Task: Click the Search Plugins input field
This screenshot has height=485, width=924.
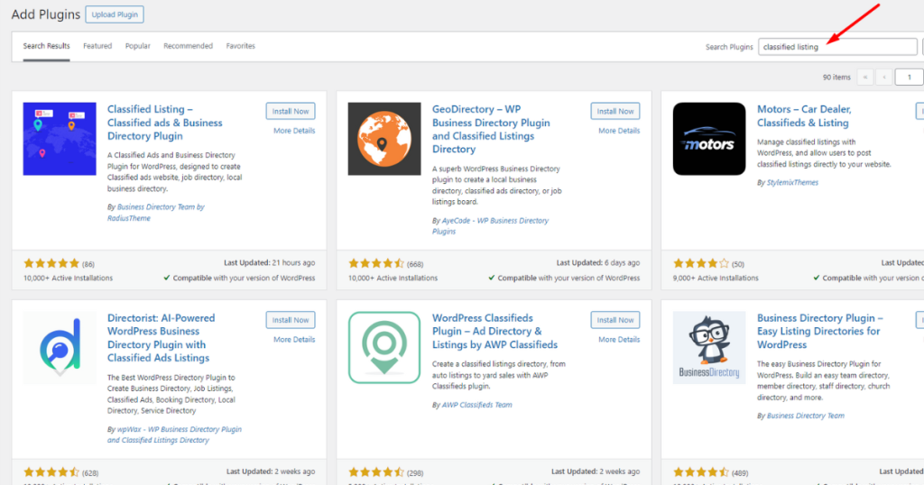Action: coord(837,47)
